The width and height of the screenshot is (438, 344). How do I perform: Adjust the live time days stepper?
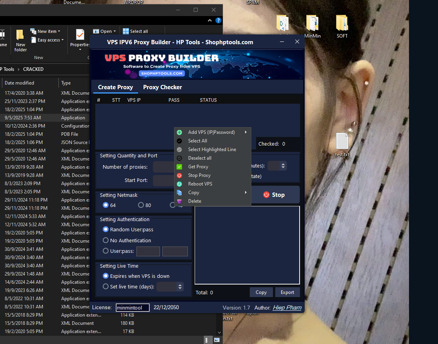180,287
